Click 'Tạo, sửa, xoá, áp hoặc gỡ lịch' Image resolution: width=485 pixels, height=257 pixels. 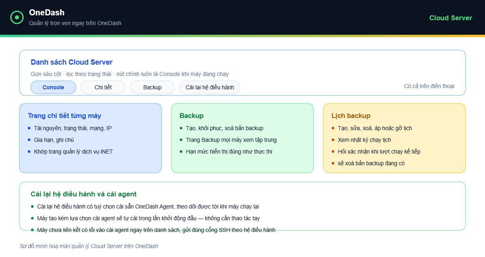pyautogui.click(x=375, y=128)
